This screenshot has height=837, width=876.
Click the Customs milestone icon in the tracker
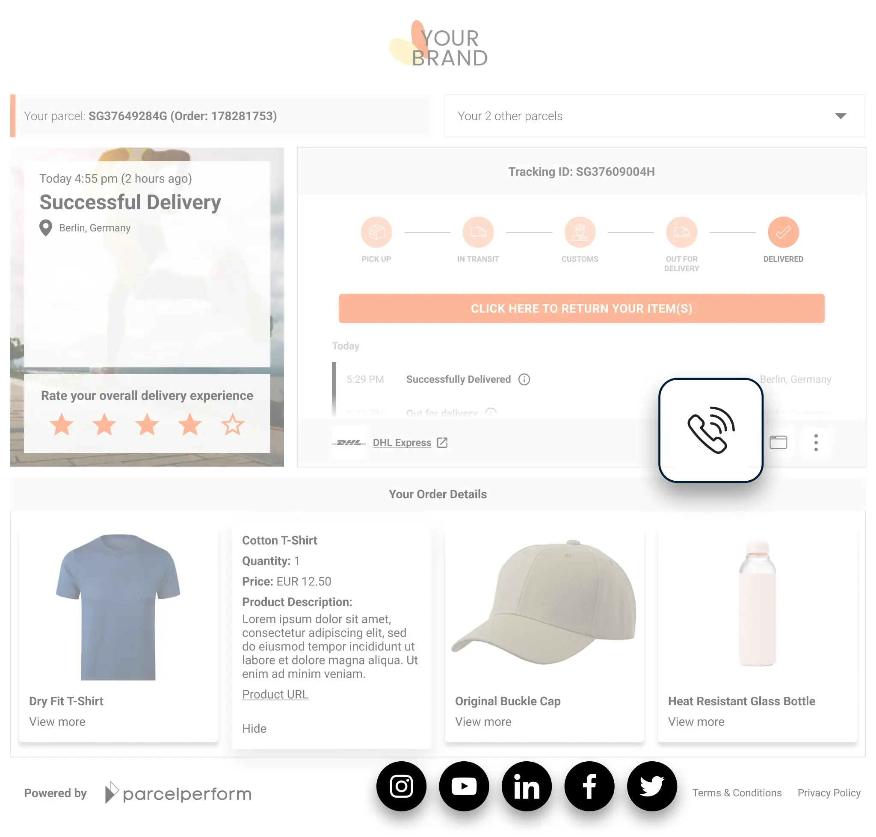tap(580, 232)
